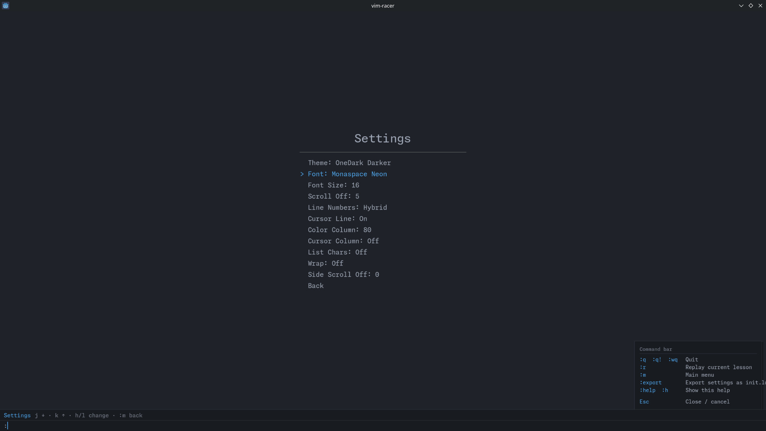Choose the Back menu entry
Viewport: 766px width, 431px height.
click(x=316, y=286)
